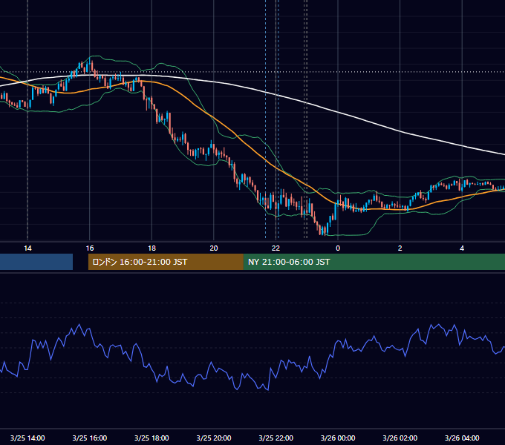505x445 pixels.
Task: Click the hour 20 axis label
Action: tap(214, 248)
